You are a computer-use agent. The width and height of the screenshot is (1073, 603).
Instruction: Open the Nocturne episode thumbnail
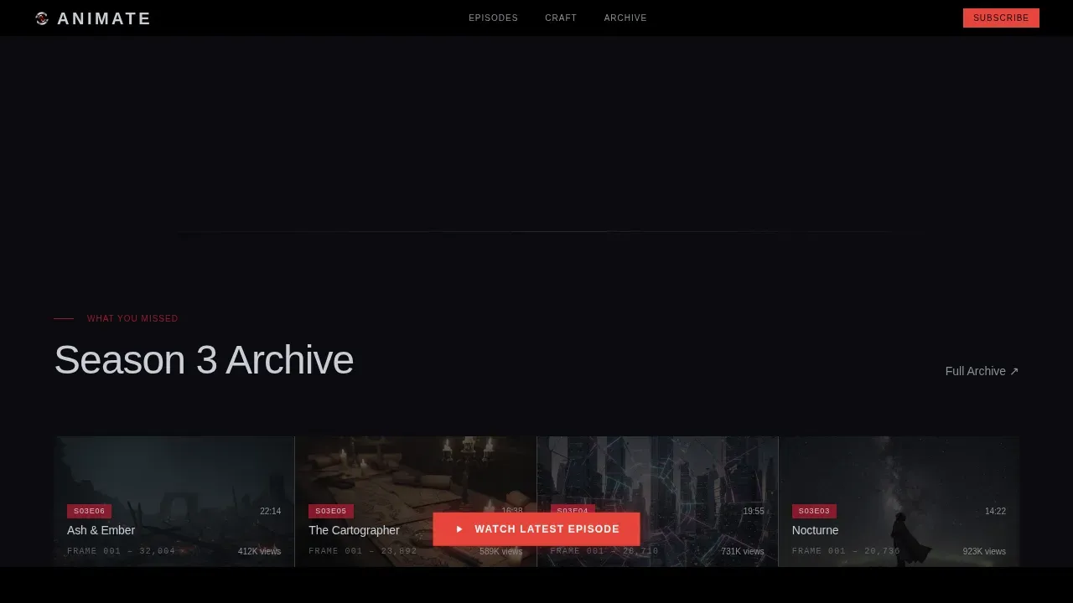[x=899, y=502]
